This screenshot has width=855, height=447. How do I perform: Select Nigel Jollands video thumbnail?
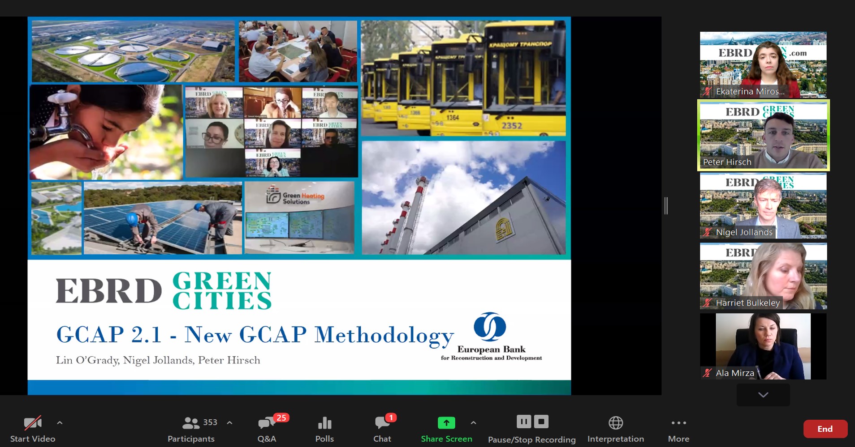(x=763, y=206)
